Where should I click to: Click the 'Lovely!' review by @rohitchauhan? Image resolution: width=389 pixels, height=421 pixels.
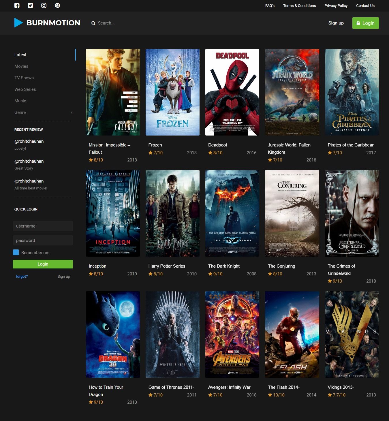coord(20,149)
